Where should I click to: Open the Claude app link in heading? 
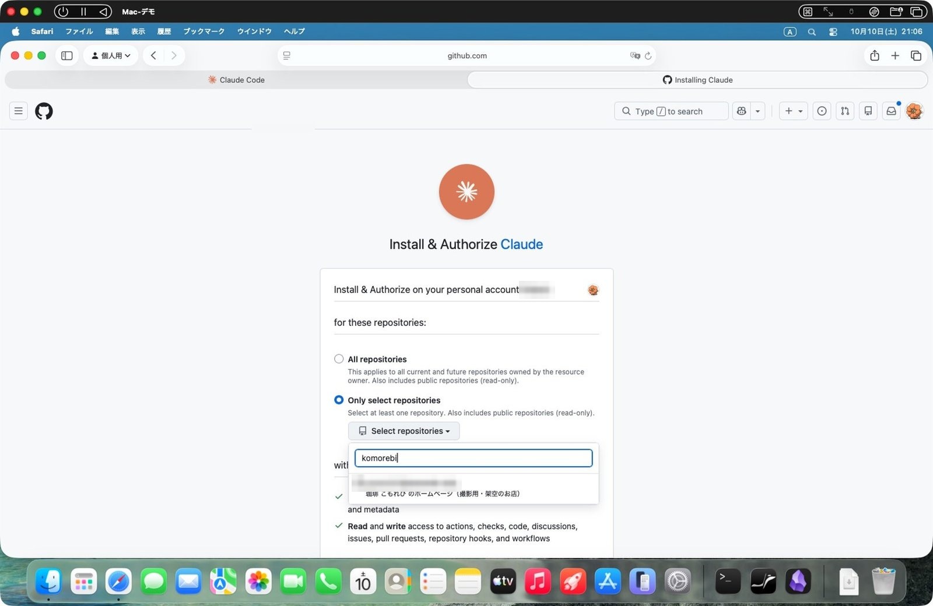[x=522, y=244]
